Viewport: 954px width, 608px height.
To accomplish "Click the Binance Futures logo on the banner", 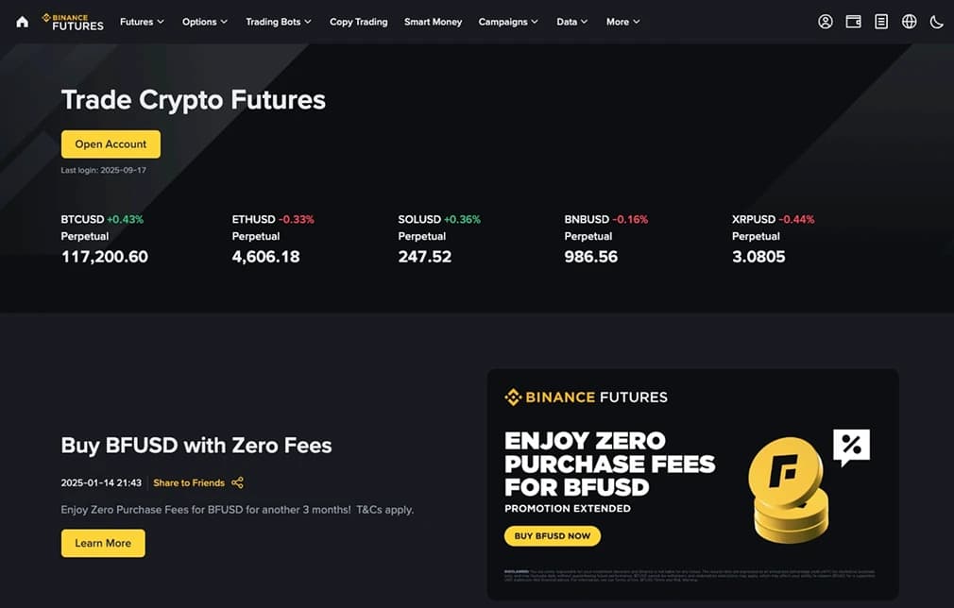I will point(586,397).
